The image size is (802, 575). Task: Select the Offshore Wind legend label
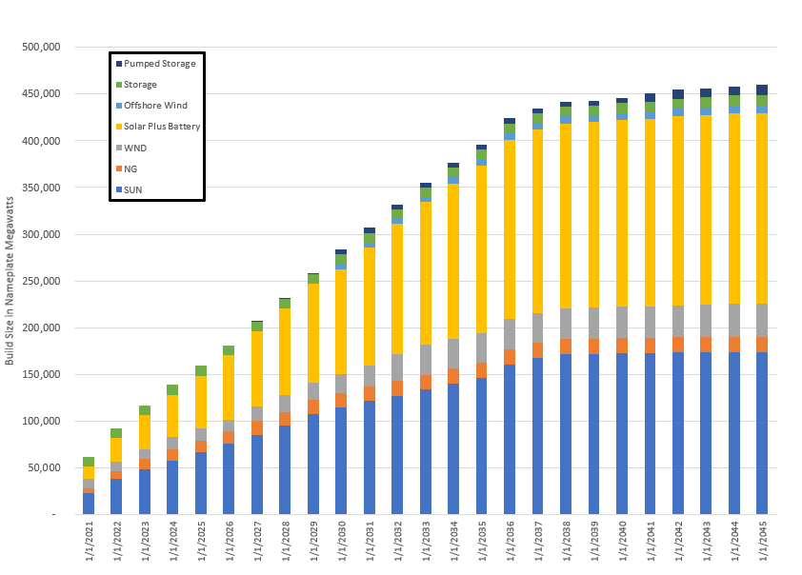(156, 106)
